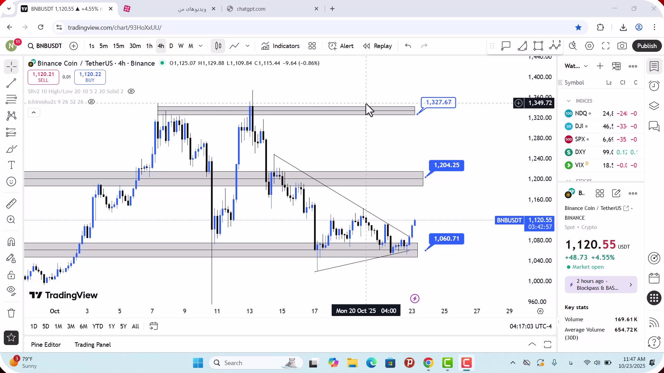Viewport: 664px width, 373px height.
Task: Set chart range to YTD
Action: pyautogui.click(x=98, y=326)
